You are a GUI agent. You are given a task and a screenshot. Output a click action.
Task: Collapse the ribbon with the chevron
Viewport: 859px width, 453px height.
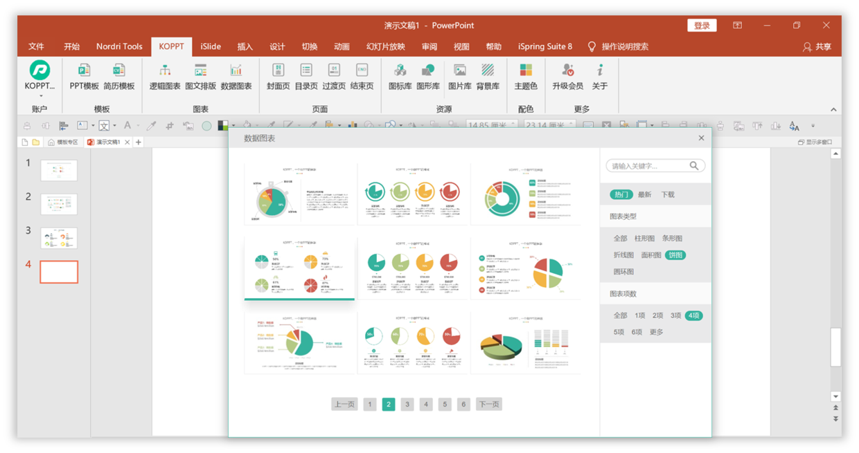(833, 109)
